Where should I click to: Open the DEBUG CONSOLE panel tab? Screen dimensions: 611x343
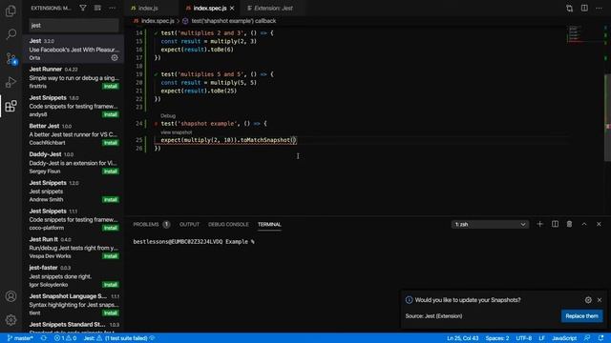click(228, 225)
